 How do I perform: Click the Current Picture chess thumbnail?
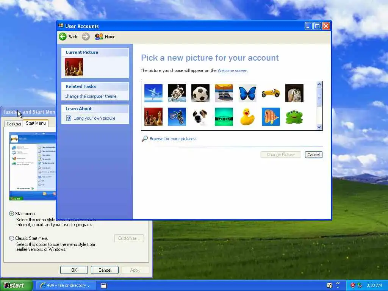74,67
